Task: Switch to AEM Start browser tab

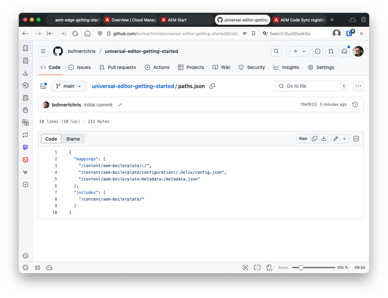Action: click(x=186, y=20)
